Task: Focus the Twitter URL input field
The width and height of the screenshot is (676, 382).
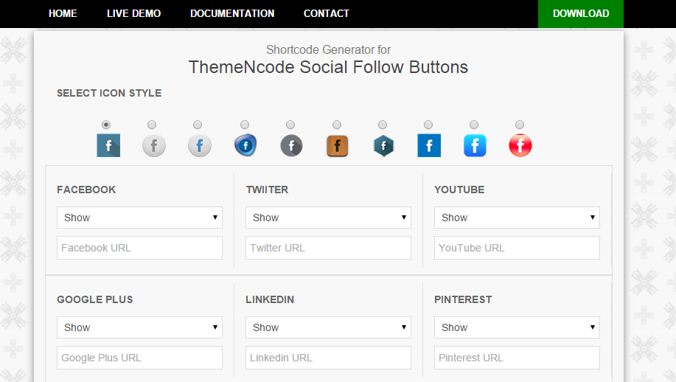Action: [328, 248]
